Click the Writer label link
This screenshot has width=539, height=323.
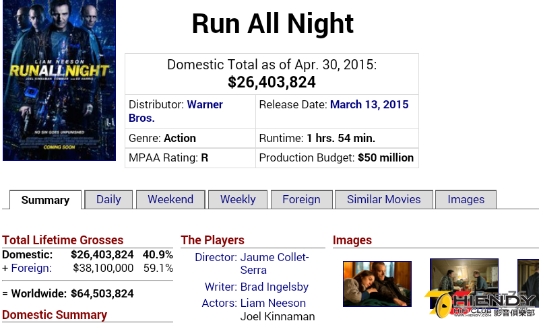220,287
